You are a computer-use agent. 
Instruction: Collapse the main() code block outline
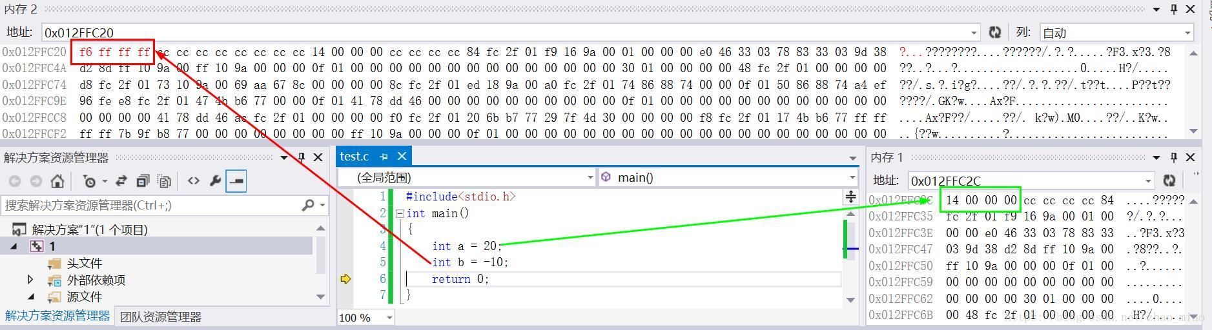[400, 213]
